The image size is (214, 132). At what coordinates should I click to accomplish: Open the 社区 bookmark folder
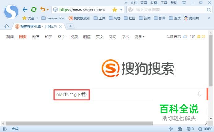coord(130,18)
